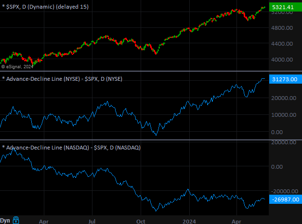Select the $SPX, D (Dynamic) chart title
The image size is (302, 224).
[45, 7]
